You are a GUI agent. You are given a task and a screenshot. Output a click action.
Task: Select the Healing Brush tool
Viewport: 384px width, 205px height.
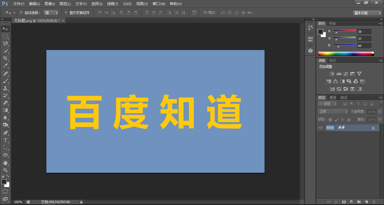click(5, 74)
